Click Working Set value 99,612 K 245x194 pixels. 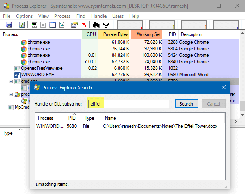point(153,75)
